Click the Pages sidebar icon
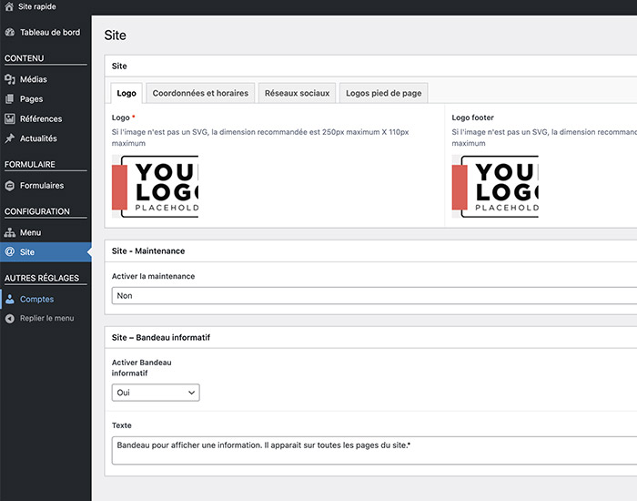Screen dimensions: 637x501 10,99
